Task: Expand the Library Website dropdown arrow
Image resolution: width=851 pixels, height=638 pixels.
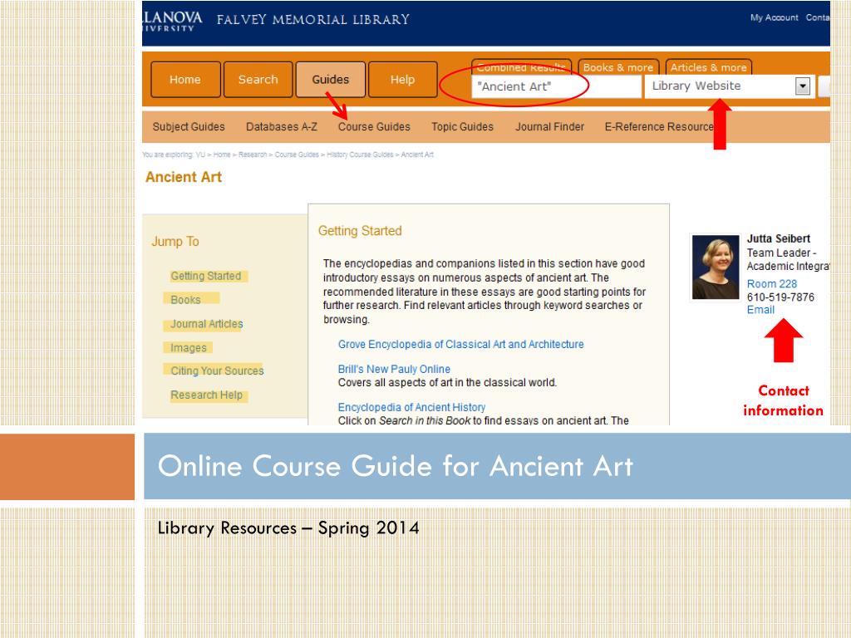Action: [803, 86]
